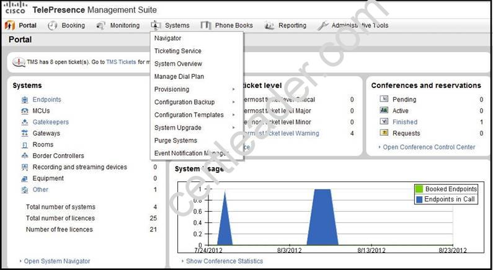Click the Administrative Tools wrench icon

323,26
